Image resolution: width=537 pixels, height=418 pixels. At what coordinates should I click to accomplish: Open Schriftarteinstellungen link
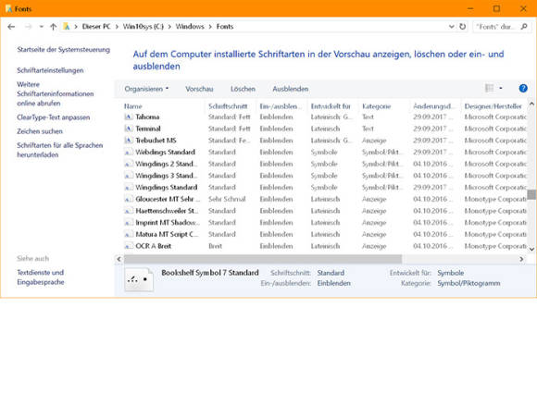50,70
